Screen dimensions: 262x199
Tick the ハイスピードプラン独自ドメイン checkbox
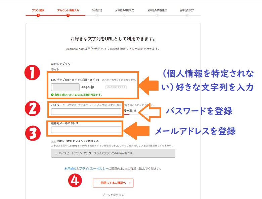(56, 153)
